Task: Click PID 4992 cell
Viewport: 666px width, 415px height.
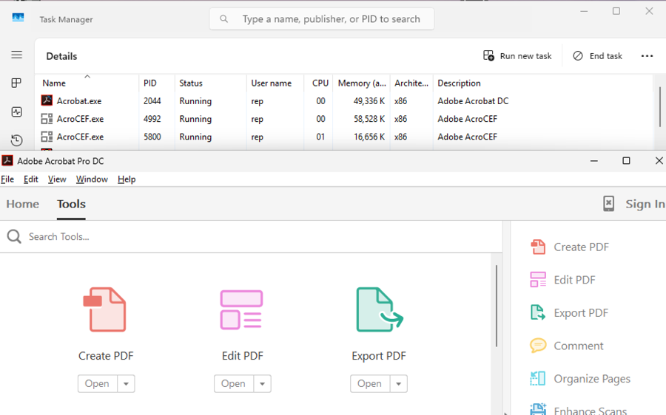Action: tap(152, 119)
